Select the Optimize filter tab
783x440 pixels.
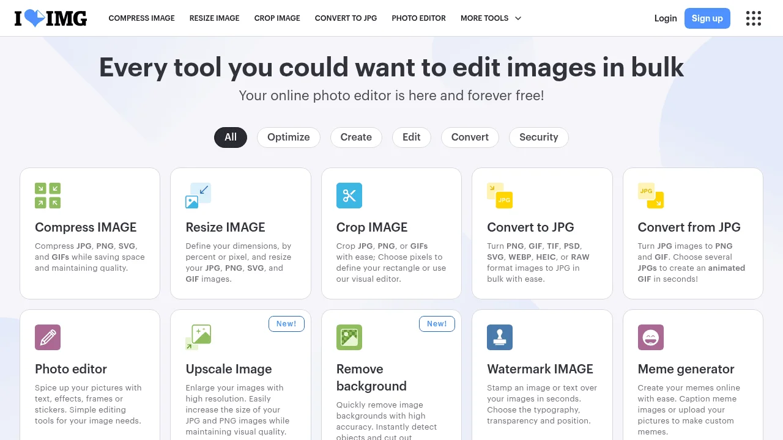289,137
